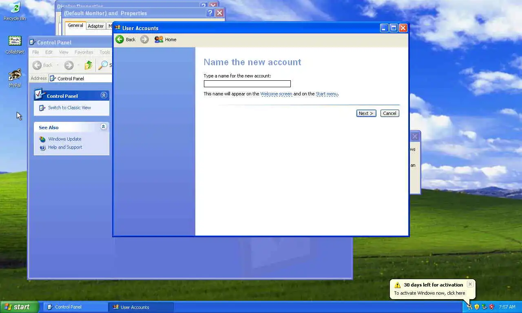Switch to Control Panel taskbar button
The width and height of the screenshot is (522, 313).
pos(76,307)
